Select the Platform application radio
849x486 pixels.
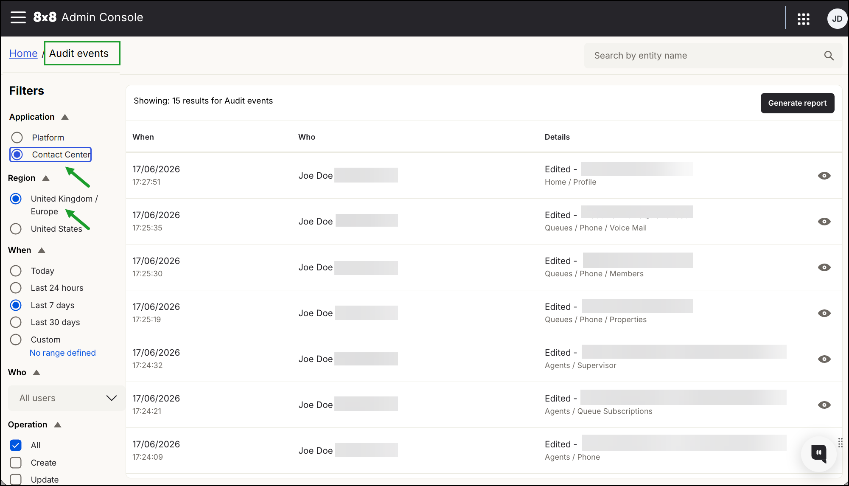coord(17,138)
